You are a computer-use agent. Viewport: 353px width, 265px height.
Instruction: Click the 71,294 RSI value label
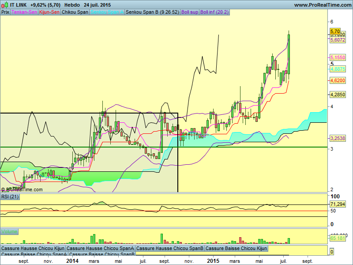pyautogui.click(x=338, y=204)
